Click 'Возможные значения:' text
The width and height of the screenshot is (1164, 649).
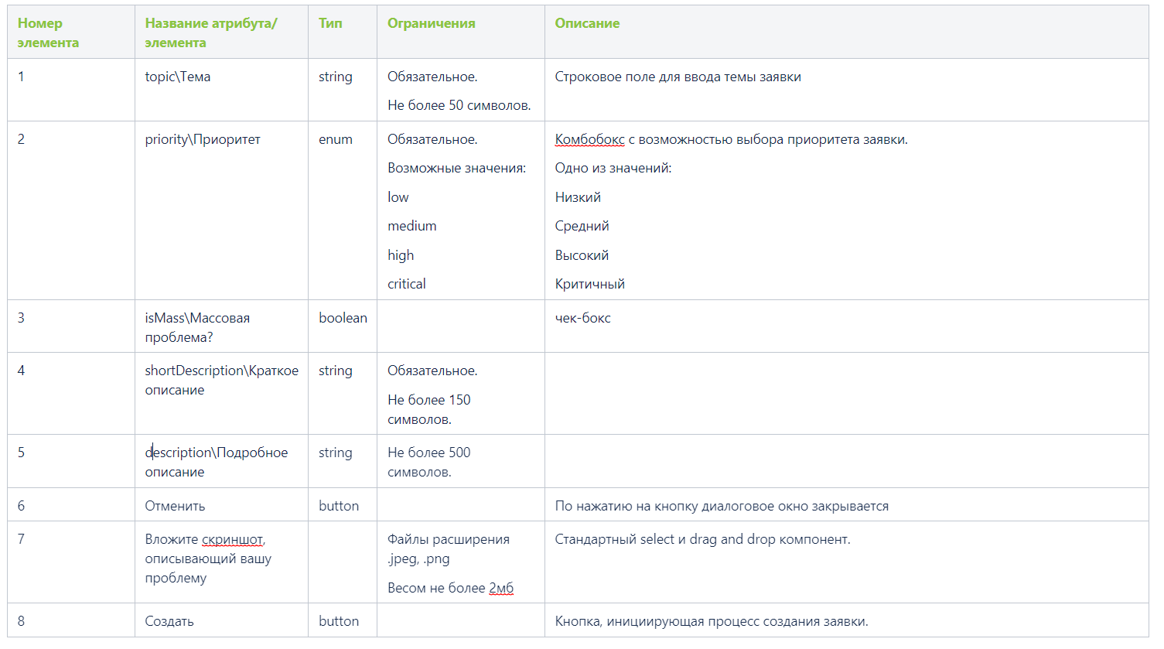tap(456, 168)
